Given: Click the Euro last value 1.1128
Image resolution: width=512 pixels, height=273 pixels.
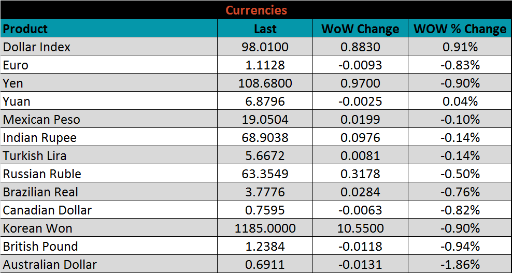Looking at the screenshot, I should (x=265, y=65).
